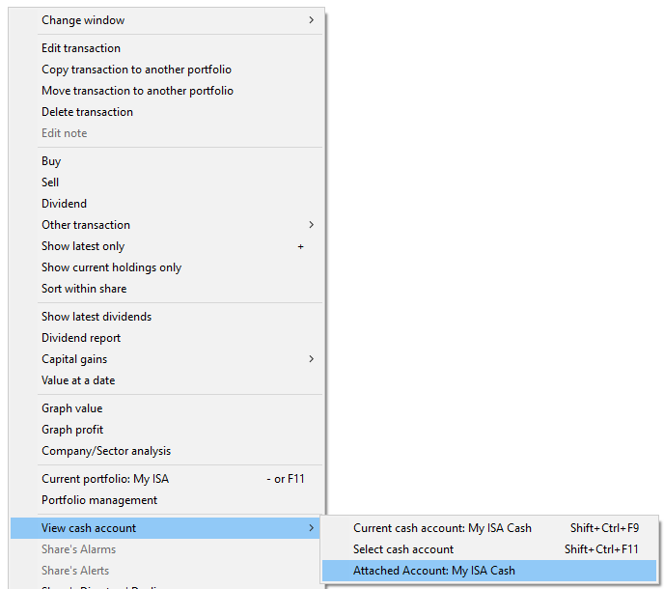This screenshot has width=664, height=589.
Task: Select the Dividend menu item
Action: 64,204
